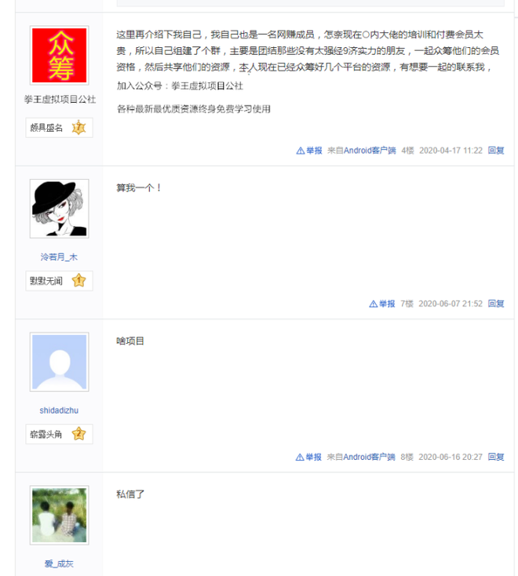Open username link 爱_成灰

coord(59,563)
